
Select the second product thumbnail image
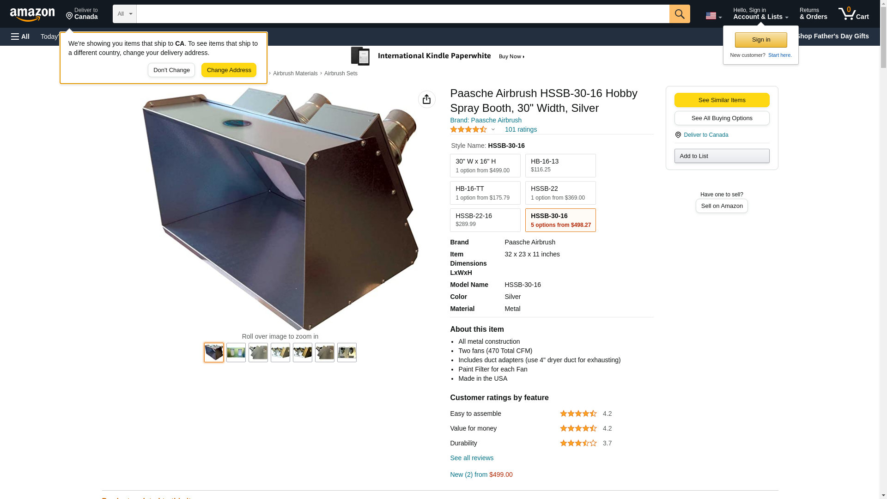point(236,353)
